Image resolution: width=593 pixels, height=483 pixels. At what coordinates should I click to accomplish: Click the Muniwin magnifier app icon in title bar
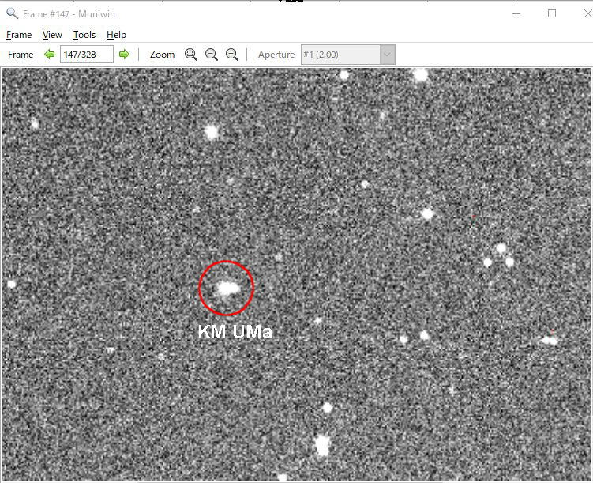click(x=12, y=13)
